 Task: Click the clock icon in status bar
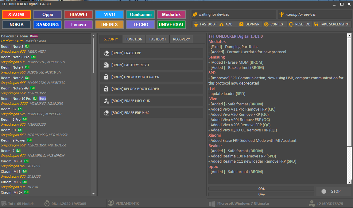[47, 203]
